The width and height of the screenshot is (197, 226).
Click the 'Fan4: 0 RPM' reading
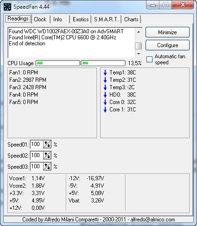pyautogui.click(x=24, y=95)
